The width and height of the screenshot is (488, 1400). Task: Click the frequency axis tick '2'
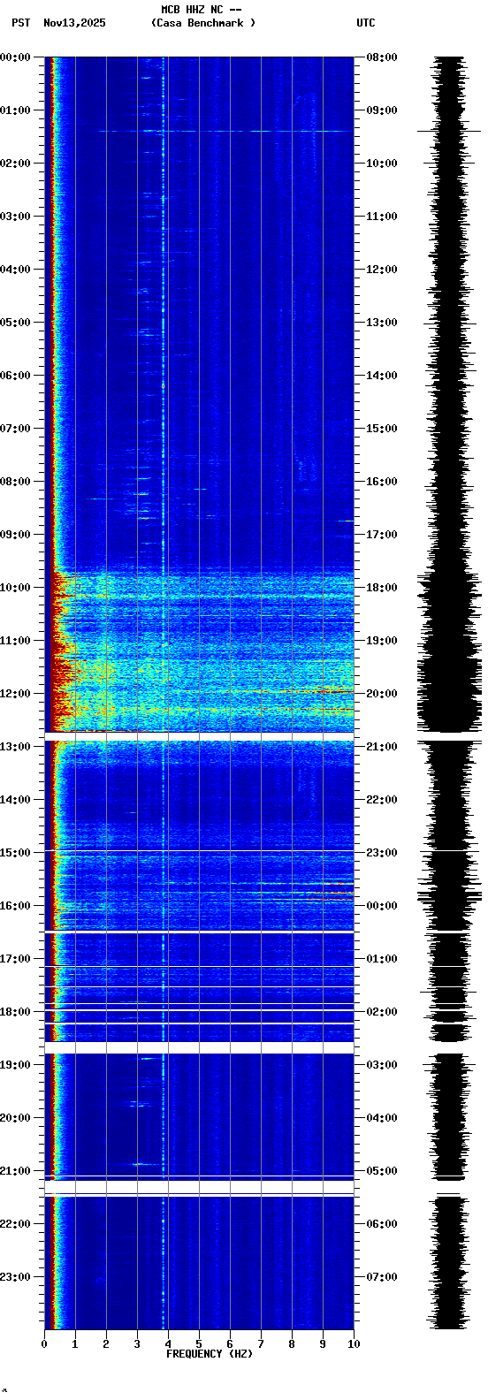(106, 1344)
